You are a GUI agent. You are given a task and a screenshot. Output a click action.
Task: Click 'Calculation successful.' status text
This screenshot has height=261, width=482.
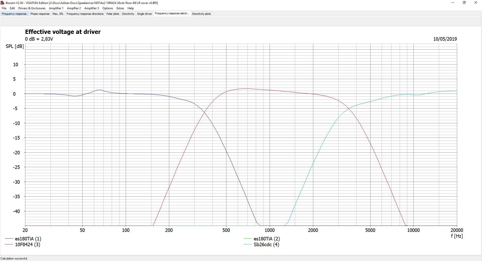point(14,258)
